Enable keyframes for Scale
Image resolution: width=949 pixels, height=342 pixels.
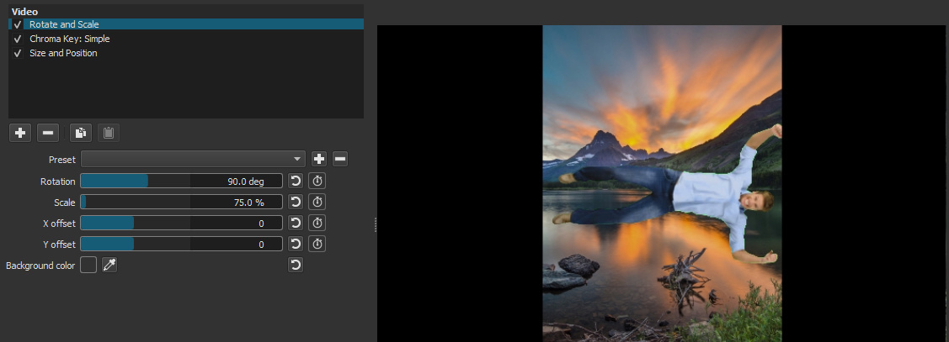pos(317,203)
